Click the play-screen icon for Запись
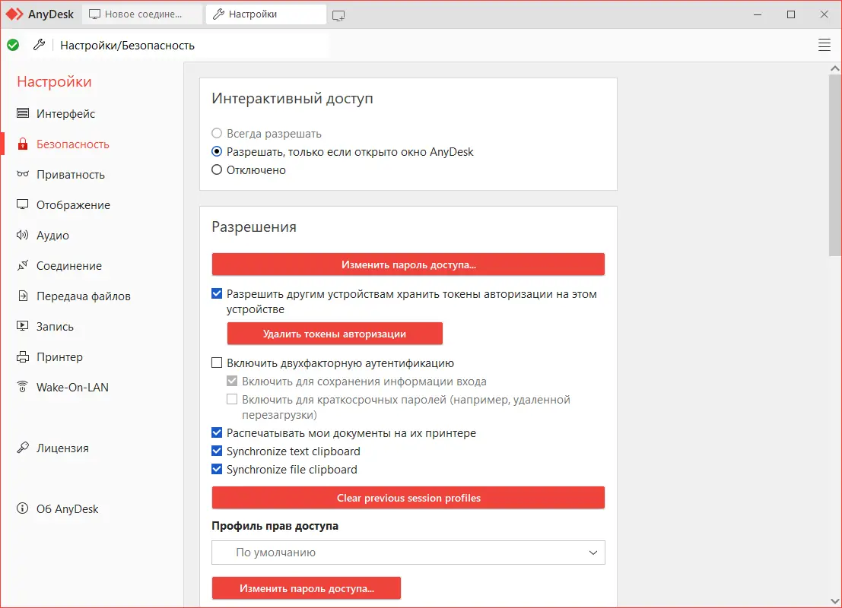The image size is (842, 608). pos(23,326)
